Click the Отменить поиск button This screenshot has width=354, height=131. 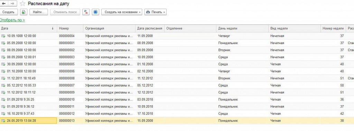(65, 12)
